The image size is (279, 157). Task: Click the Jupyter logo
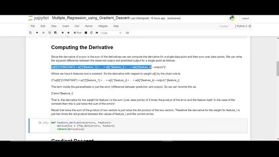tap(39, 18)
